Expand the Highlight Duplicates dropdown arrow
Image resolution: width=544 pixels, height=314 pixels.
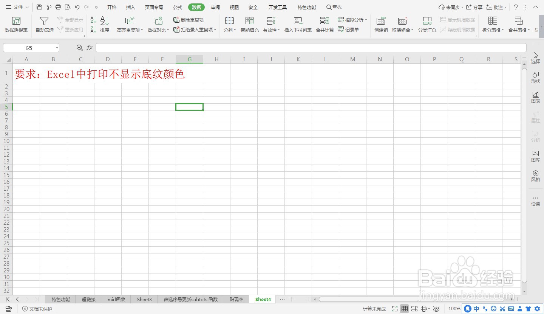tap(142, 30)
